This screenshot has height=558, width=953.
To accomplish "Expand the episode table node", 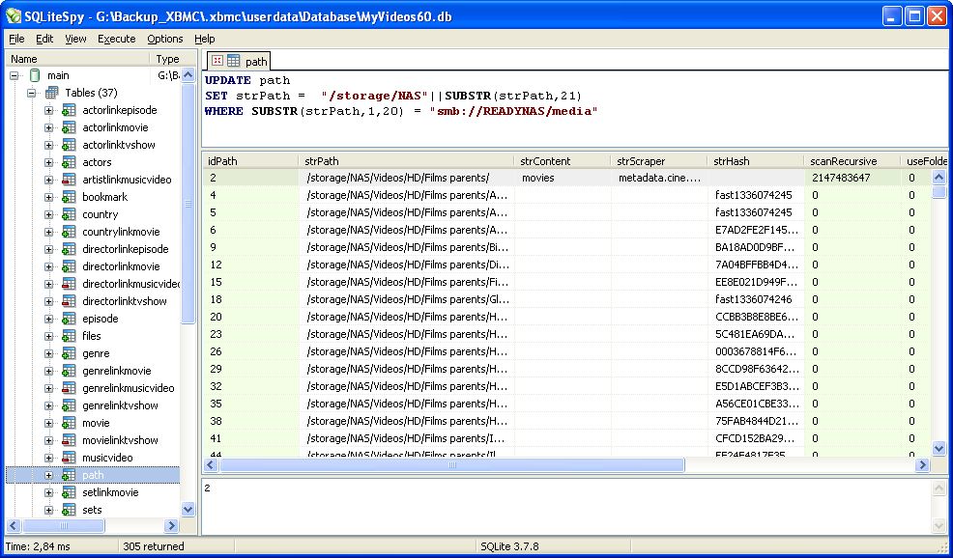I will click(48, 319).
